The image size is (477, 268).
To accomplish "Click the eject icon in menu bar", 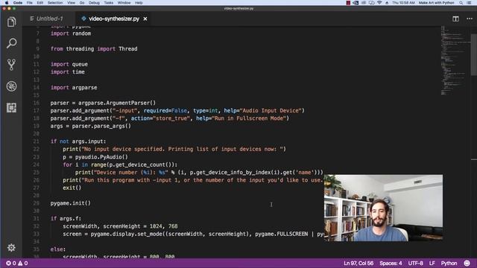I will (x=387, y=3).
